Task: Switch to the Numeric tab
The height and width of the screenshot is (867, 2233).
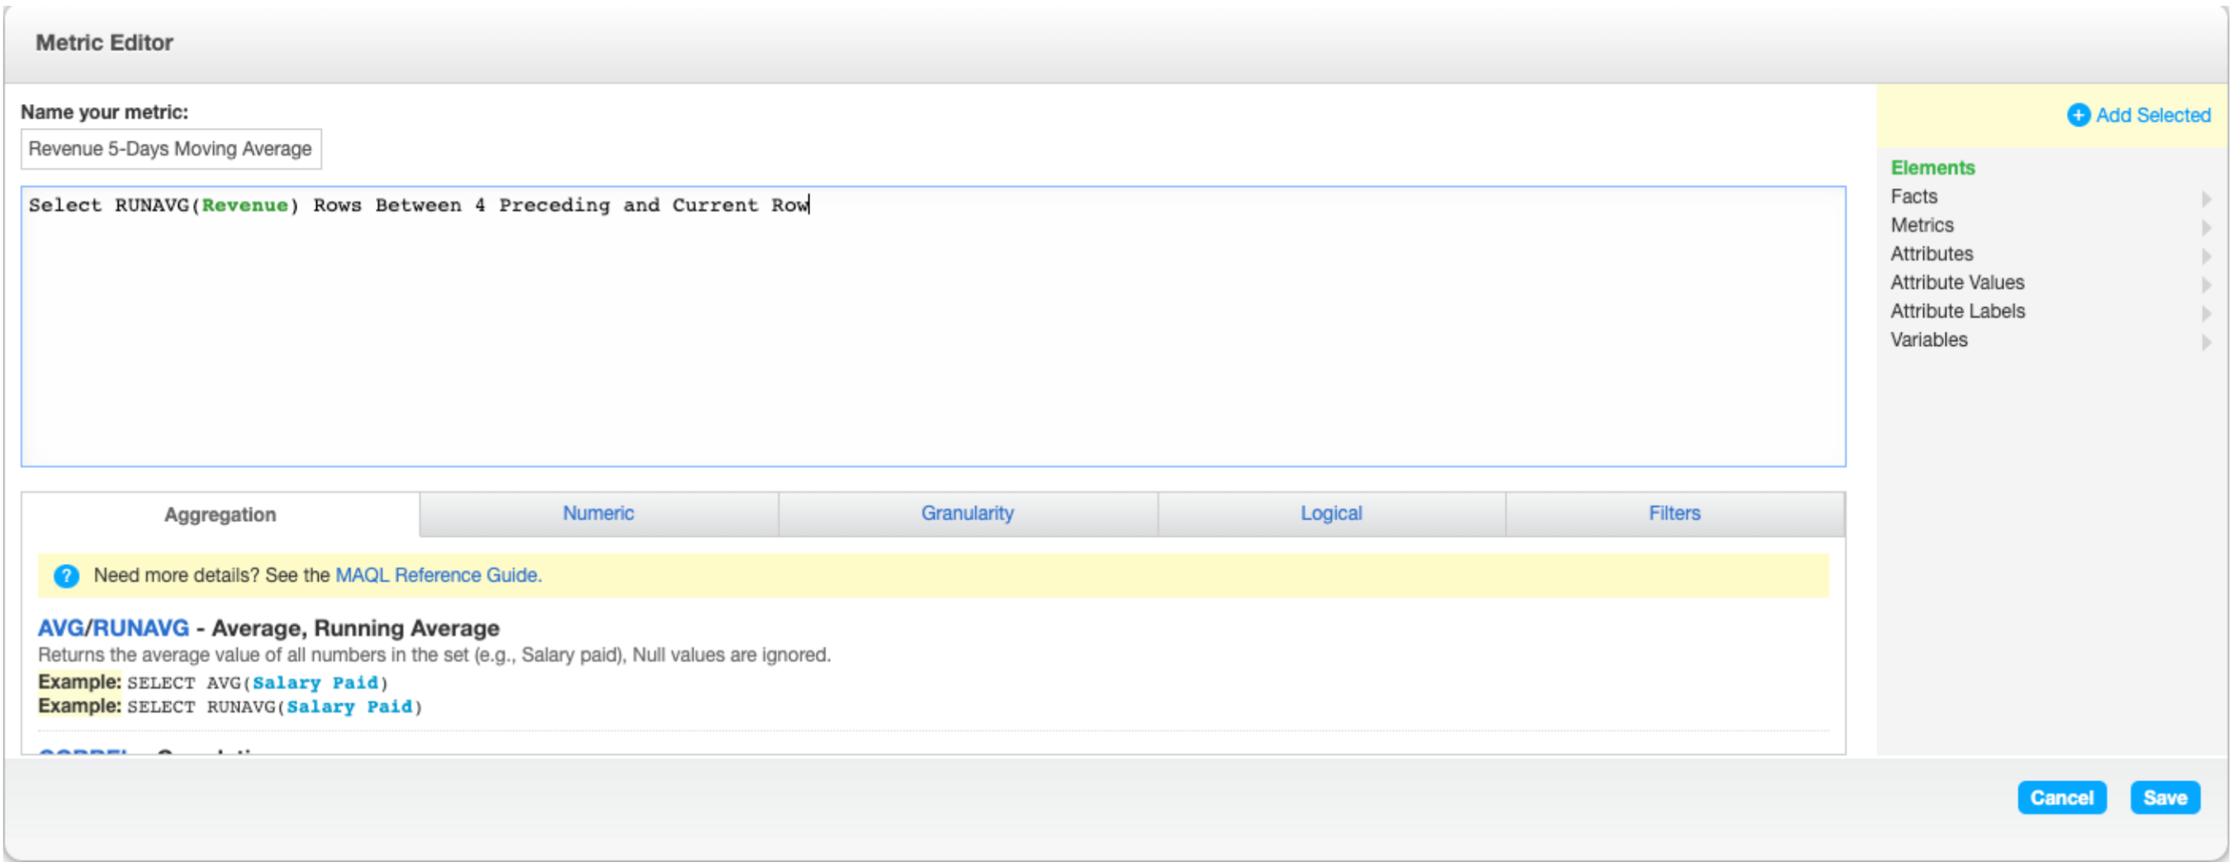Action: (x=598, y=513)
